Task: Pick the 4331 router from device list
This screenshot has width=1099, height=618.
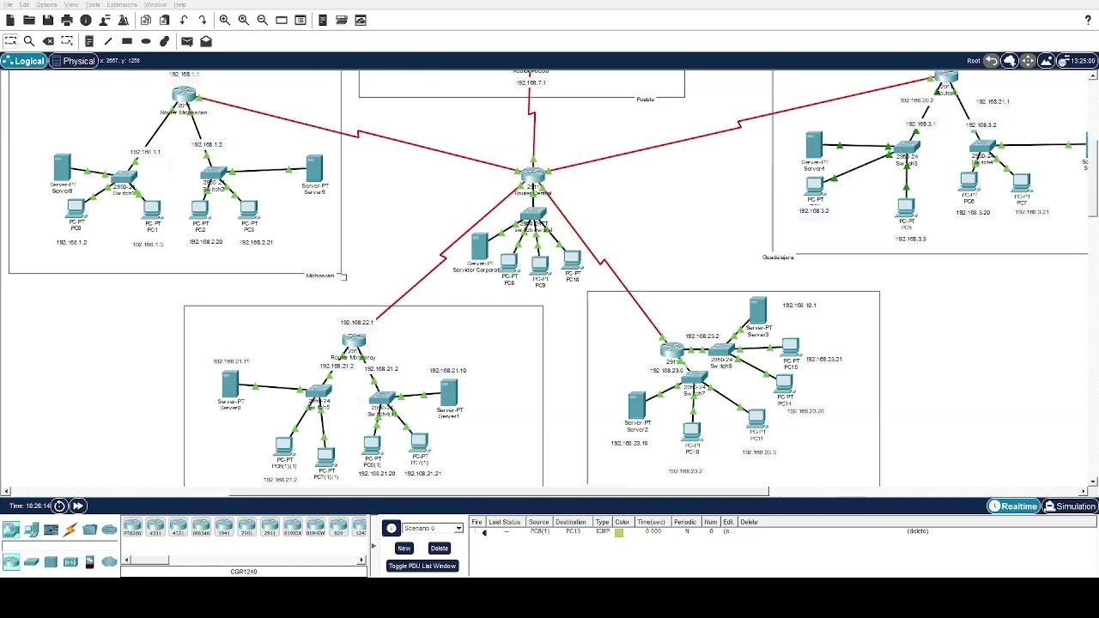Action: click(x=155, y=528)
